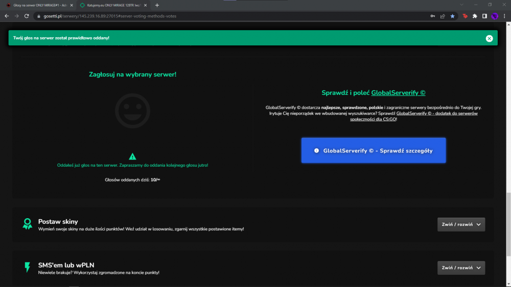
Task: Go back using the browser back arrow
Action: coord(7,16)
